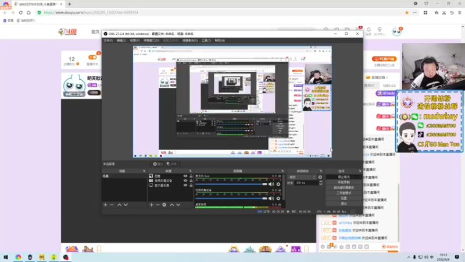The width and height of the screenshot is (465, 262).
Task: Hide the image source using its eye icon
Action: pyautogui.click(x=185, y=176)
